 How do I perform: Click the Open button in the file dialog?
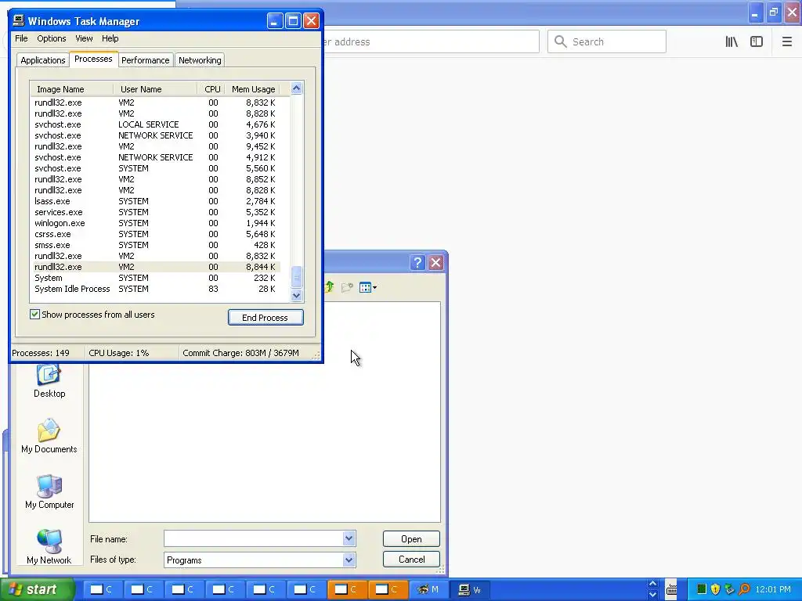pyautogui.click(x=411, y=538)
